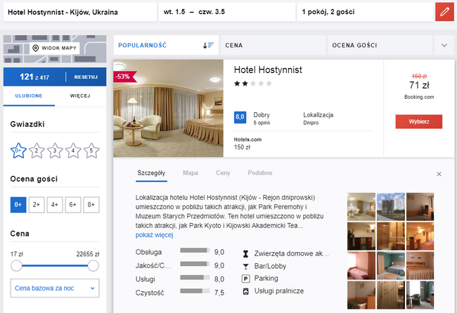
Task: Click the Bar/Lobby cocktail glass icon
Action: (245, 267)
